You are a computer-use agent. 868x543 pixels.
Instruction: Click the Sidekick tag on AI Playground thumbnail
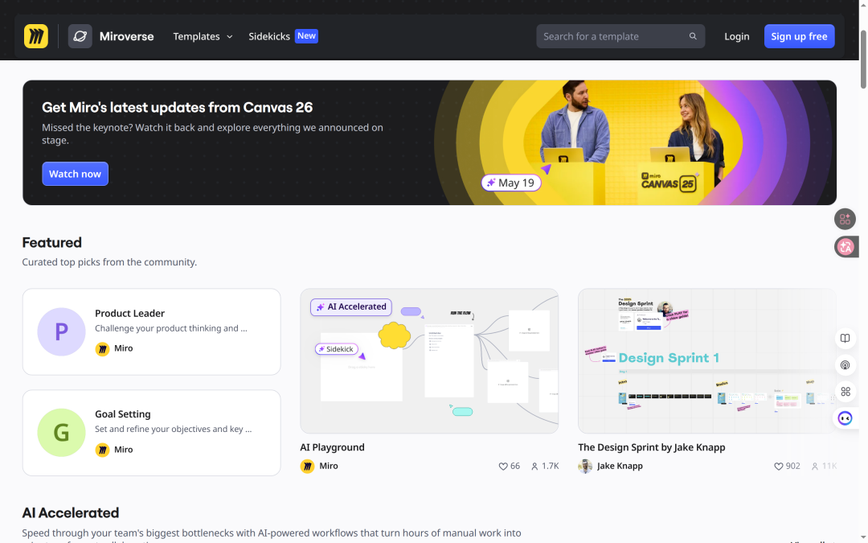(337, 349)
